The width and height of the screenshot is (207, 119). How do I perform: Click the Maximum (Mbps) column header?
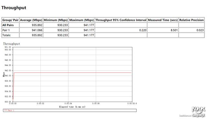point(82,20)
